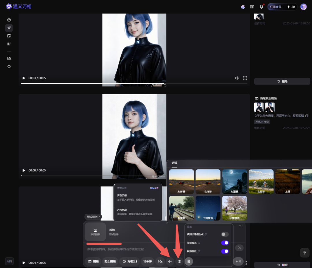This screenshot has height=268, width=312.
Task: Open the sound settings waveform icon
Action: (170, 261)
